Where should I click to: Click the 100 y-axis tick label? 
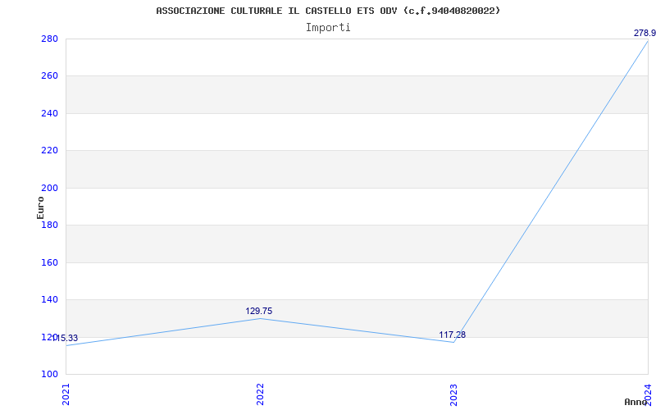tap(49, 374)
